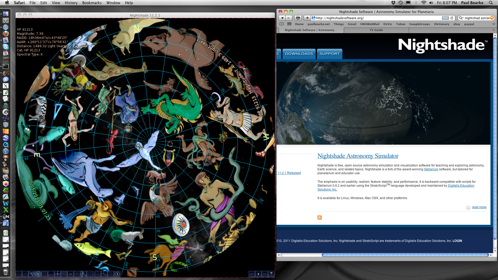Reload the Nightshade web page

452,18
